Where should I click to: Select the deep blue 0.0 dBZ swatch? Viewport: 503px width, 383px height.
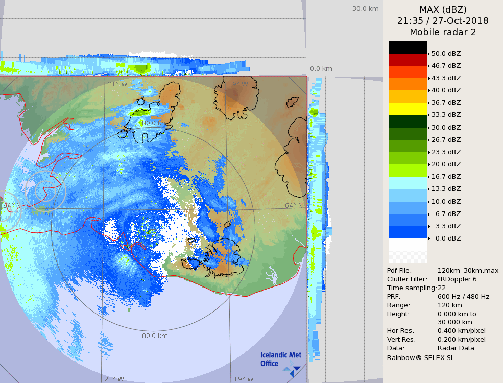point(408,232)
